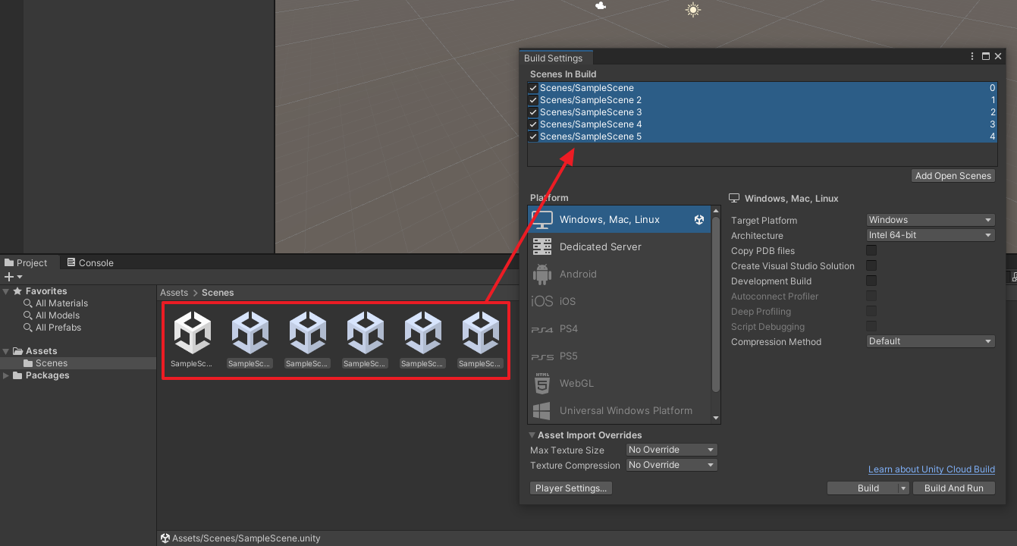1017x546 pixels.
Task: Click the Packages folder icon in the tree
Action: [18, 375]
